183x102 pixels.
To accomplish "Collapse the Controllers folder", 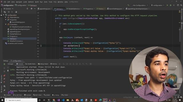I will click(6, 24).
